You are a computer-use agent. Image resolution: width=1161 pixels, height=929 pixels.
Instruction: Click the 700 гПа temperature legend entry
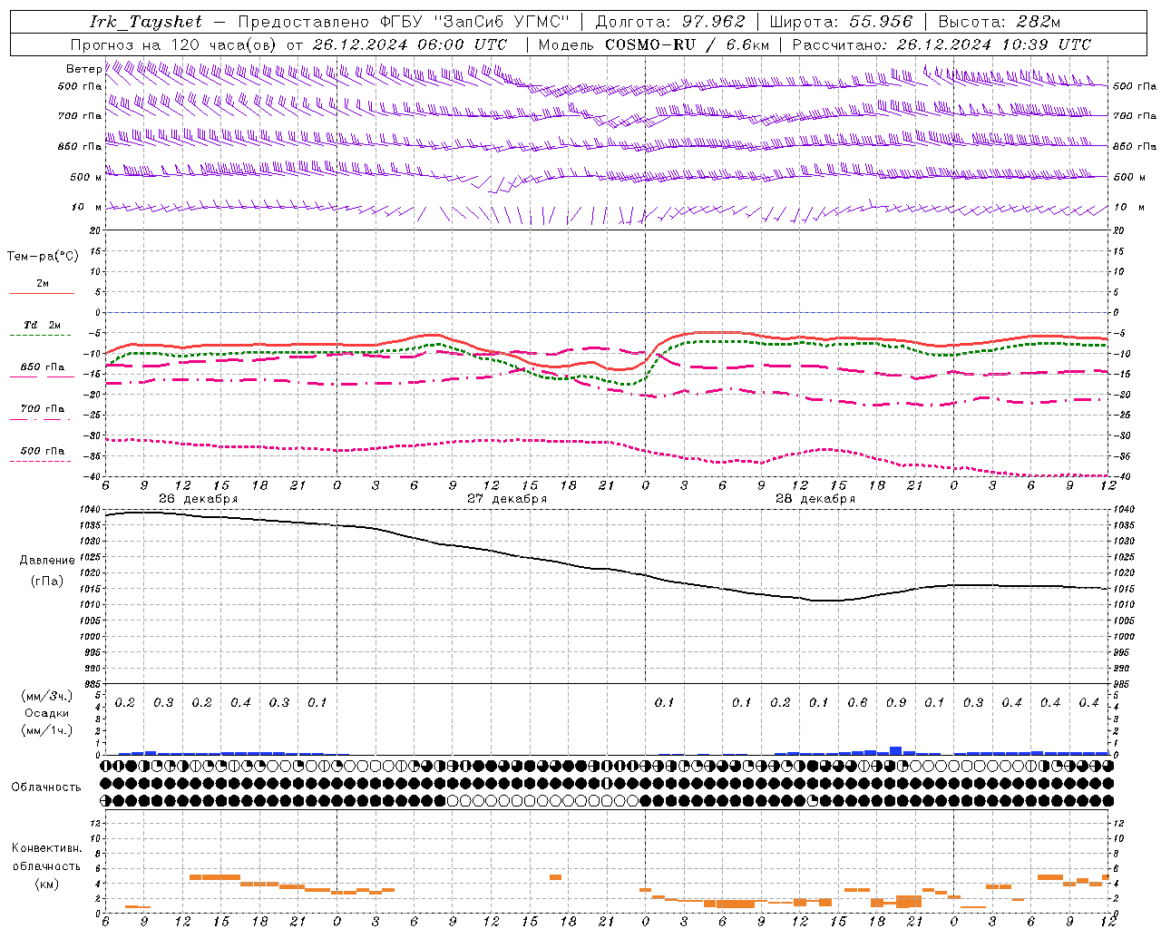point(42,409)
